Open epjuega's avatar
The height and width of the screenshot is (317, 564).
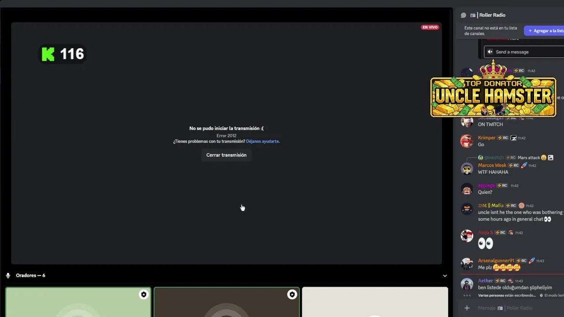[x=467, y=189]
